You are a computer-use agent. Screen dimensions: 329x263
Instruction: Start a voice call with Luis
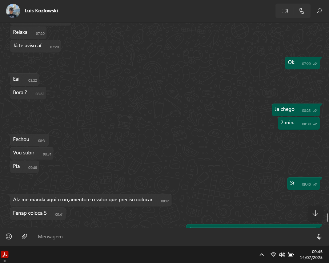301,11
